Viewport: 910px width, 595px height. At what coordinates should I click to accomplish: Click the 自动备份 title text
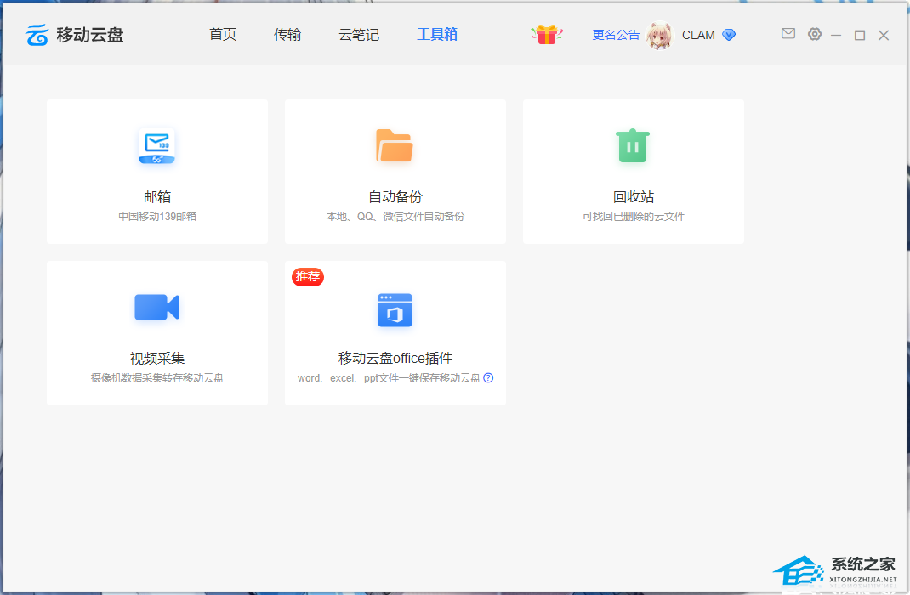click(395, 196)
